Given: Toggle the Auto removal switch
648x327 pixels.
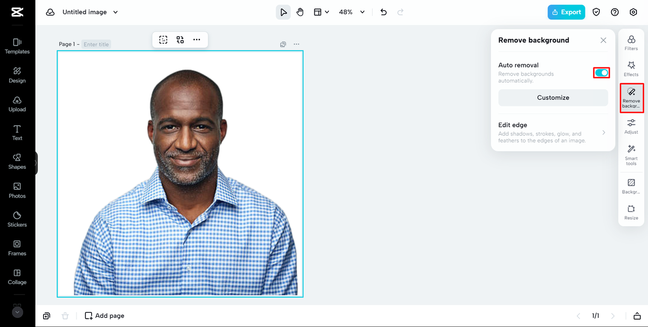Looking at the screenshot, I should point(601,73).
